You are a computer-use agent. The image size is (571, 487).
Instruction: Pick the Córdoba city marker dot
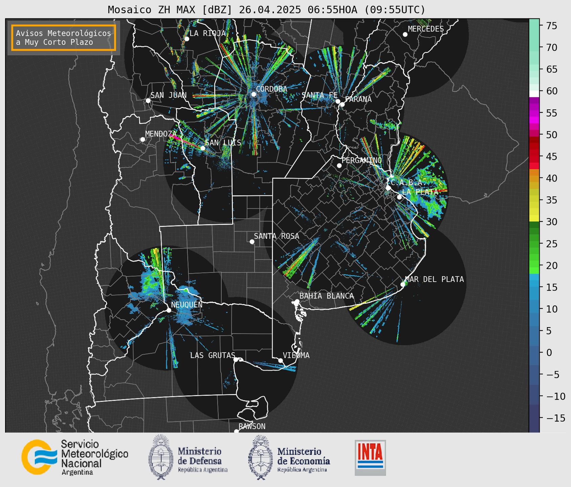click(254, 94)
